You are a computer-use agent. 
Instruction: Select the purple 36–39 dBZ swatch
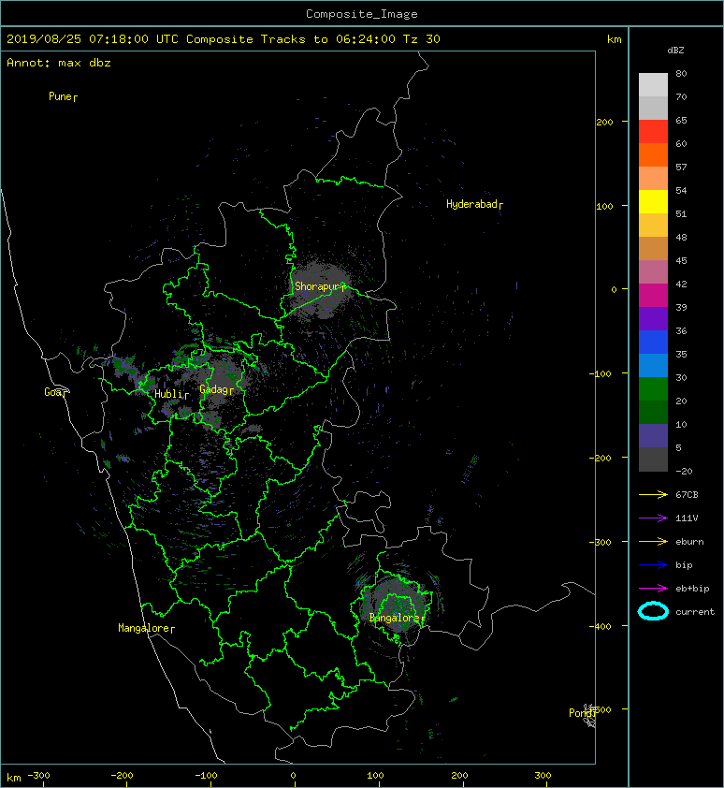[653, 319]
